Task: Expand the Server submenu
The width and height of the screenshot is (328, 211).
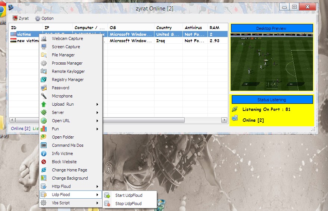Action: click(x=71, y=112)
